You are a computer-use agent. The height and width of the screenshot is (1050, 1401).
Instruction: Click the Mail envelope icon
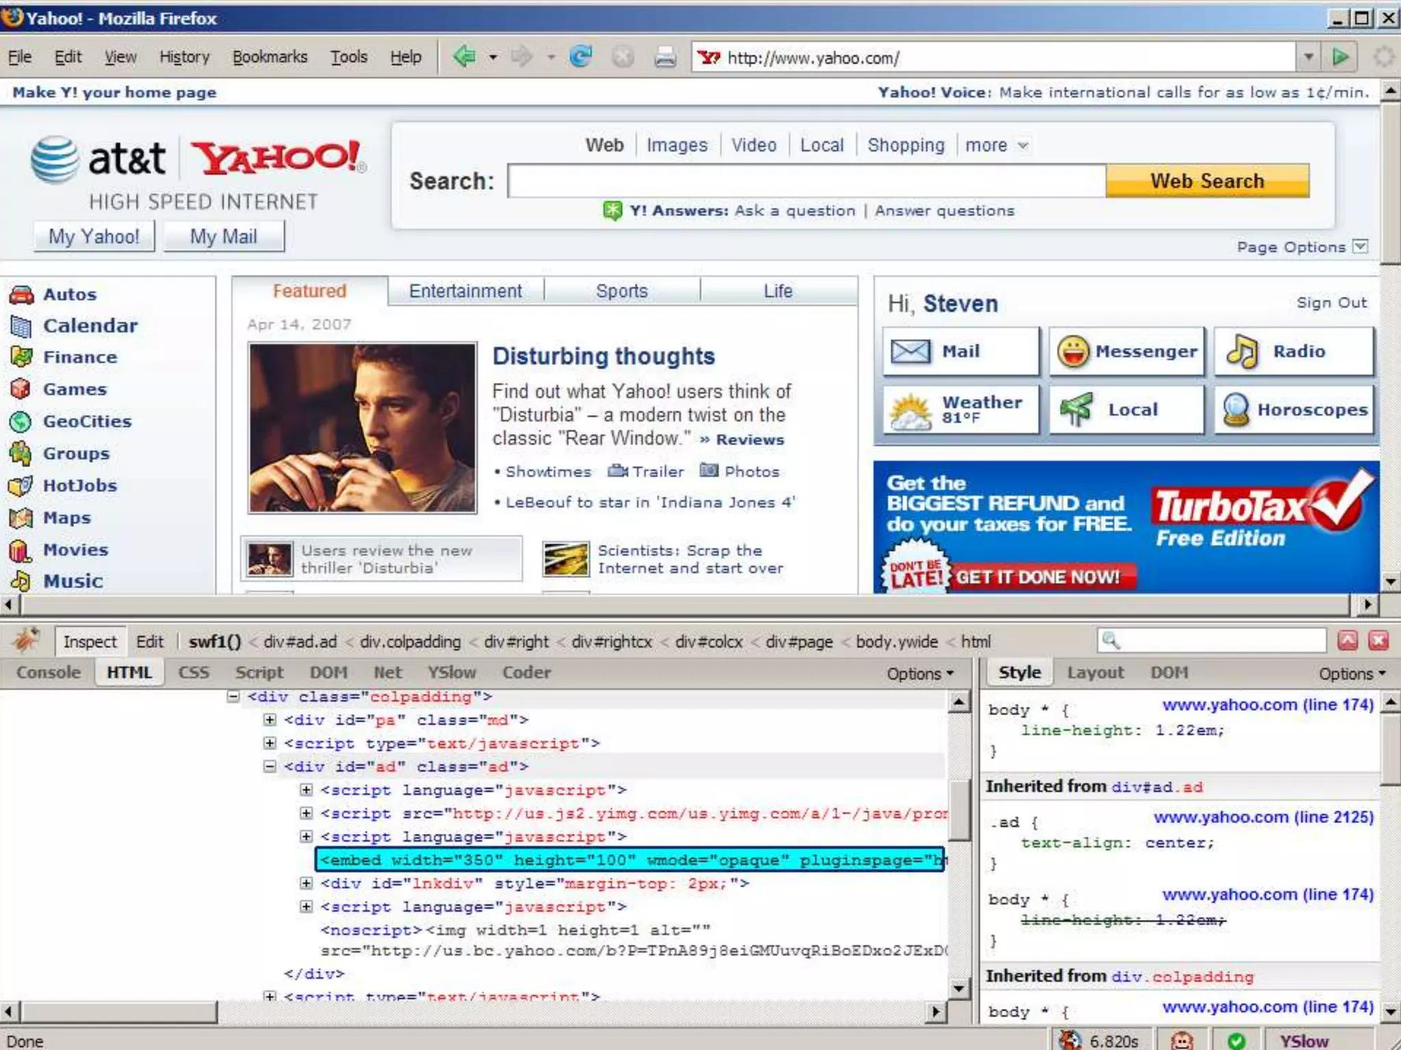[x=911, y=351]
